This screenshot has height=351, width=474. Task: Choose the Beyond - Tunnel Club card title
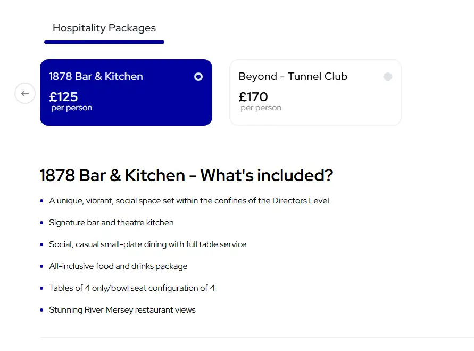coord(293,77)
